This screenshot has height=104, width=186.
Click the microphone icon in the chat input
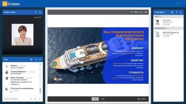35,99
